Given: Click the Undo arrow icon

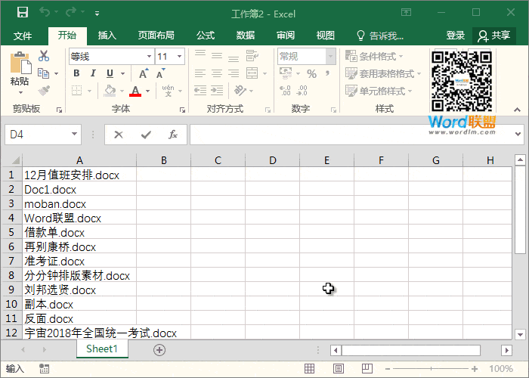Looking at the screenshot, I should coord(45,12).
